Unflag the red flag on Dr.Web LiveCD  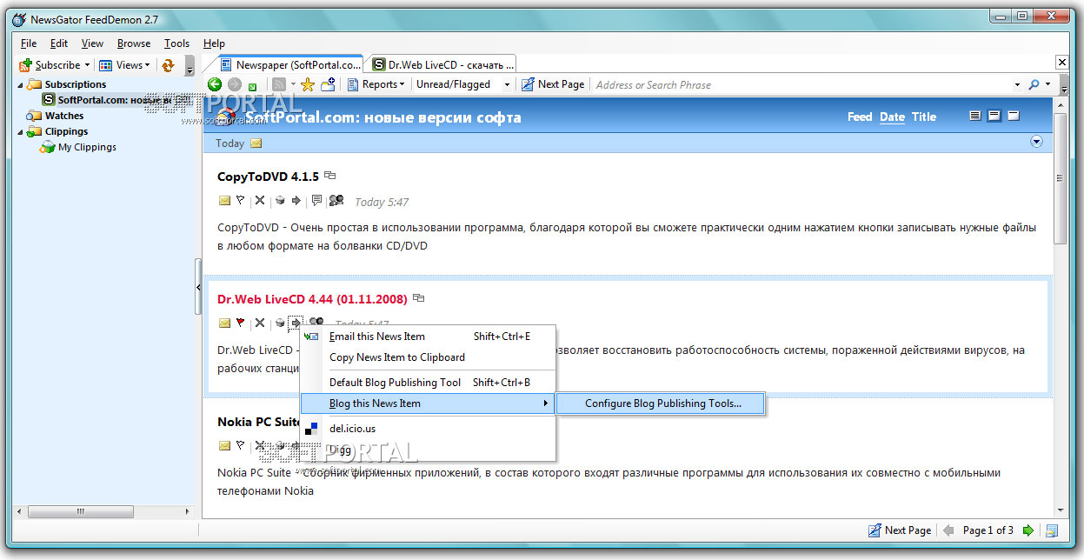tap(240, 323)
